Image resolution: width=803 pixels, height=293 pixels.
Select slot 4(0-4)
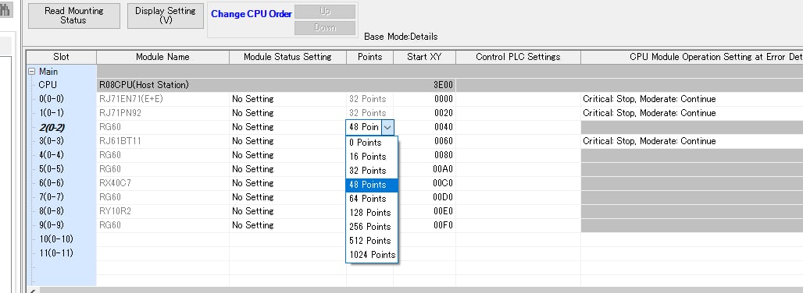point(52,155)
